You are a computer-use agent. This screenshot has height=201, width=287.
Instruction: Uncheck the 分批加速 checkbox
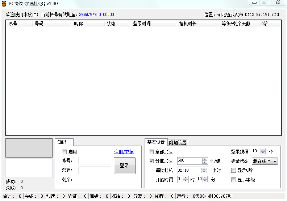pyautogui.click(x=151, y=161)
